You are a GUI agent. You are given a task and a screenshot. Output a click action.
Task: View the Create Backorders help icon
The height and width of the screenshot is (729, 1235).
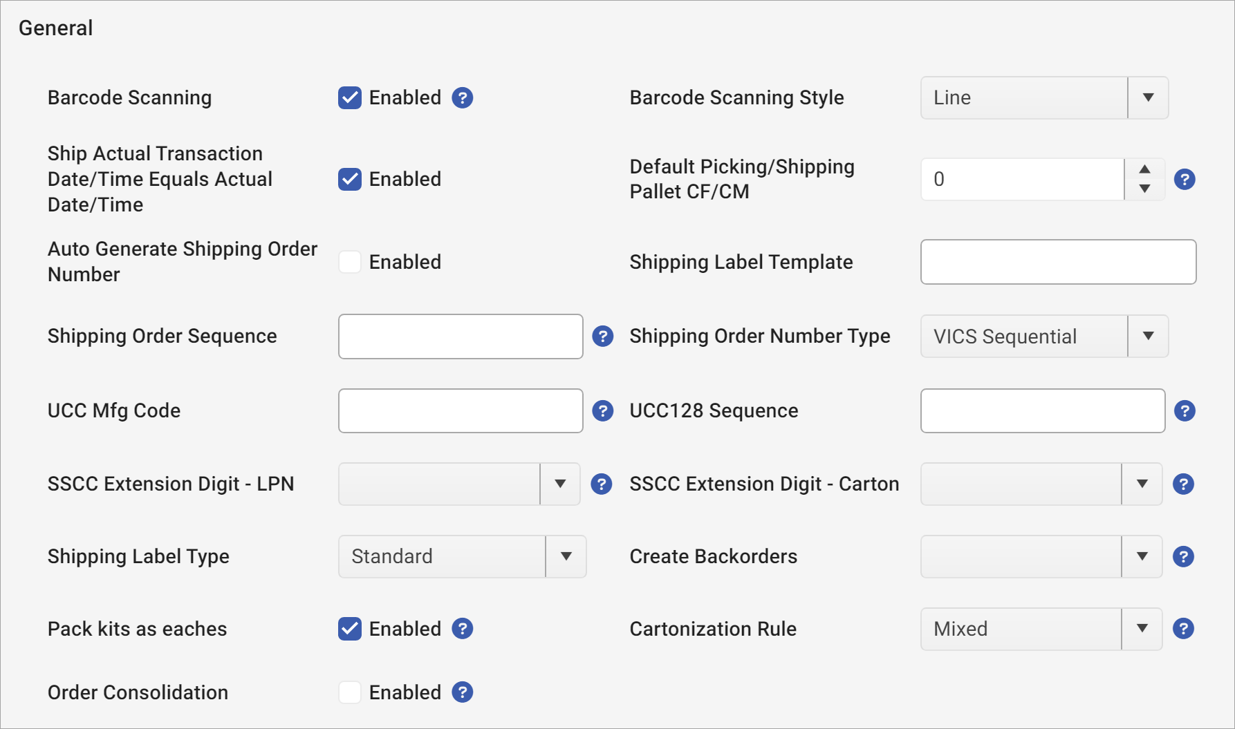tap(1183, 556)
